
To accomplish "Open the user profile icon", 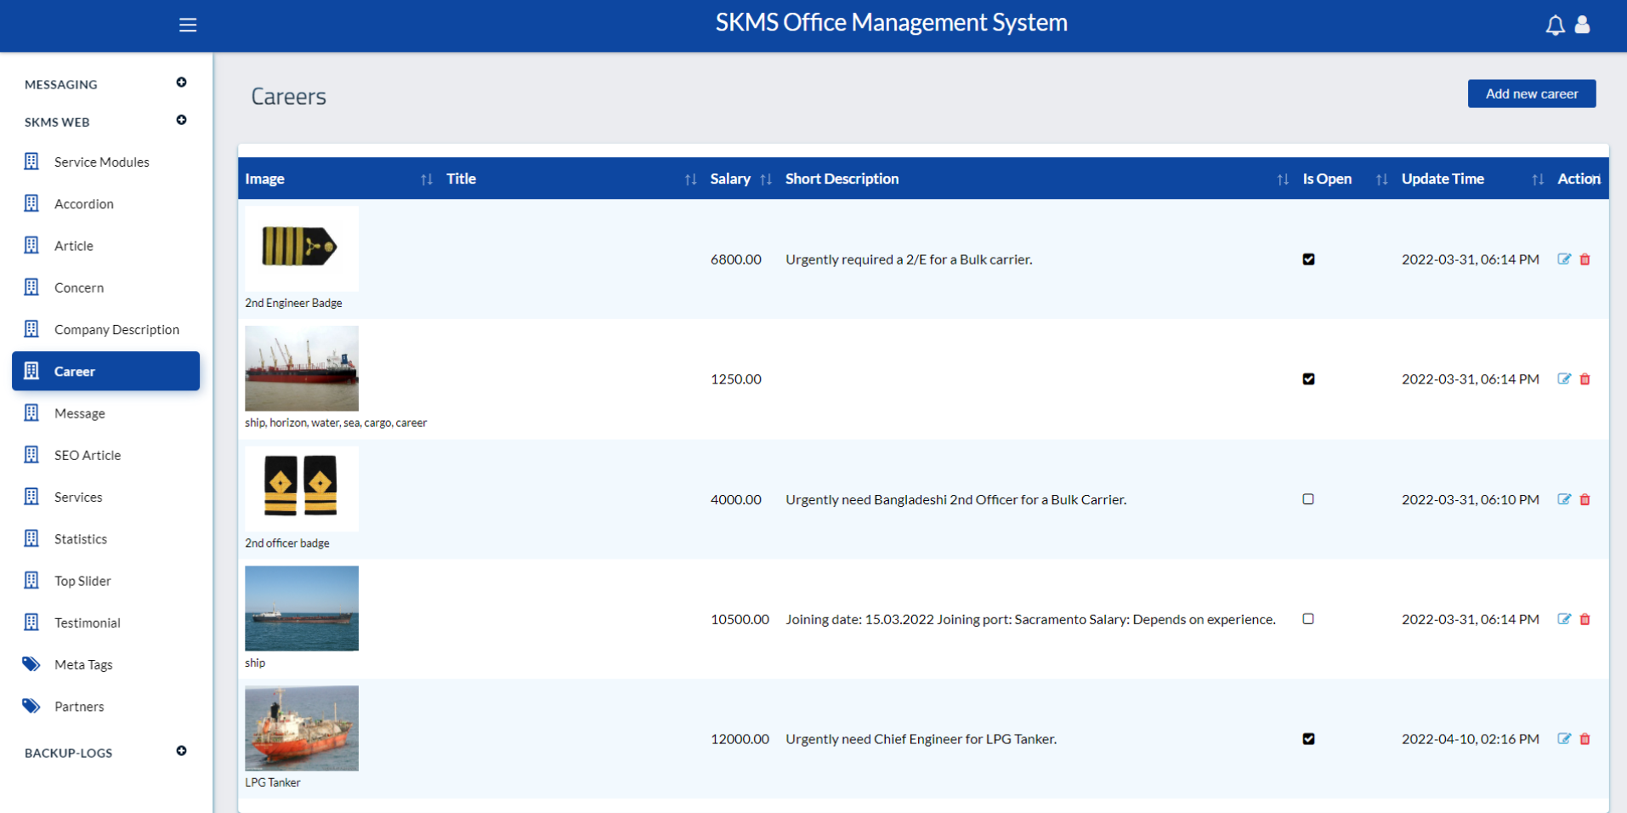I will pos(1582,25).
